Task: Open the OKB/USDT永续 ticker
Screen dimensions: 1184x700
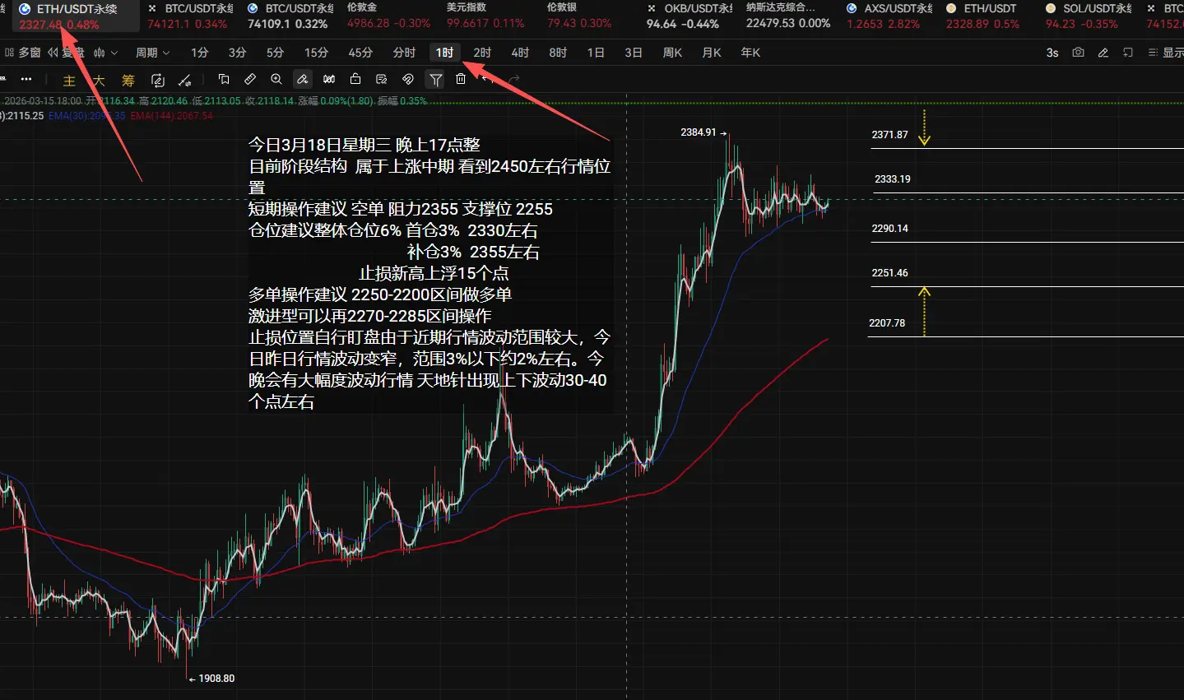Action: click(690, 16)
